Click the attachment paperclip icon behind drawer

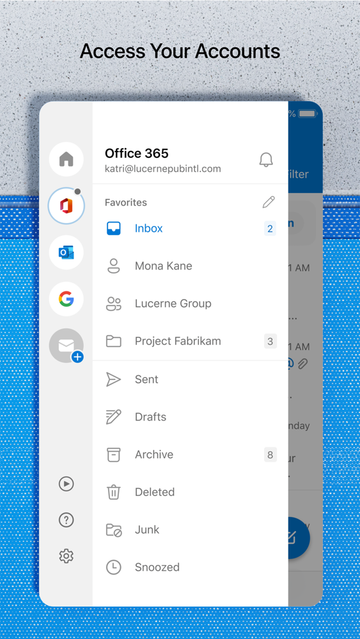click(x=302, y=364)
